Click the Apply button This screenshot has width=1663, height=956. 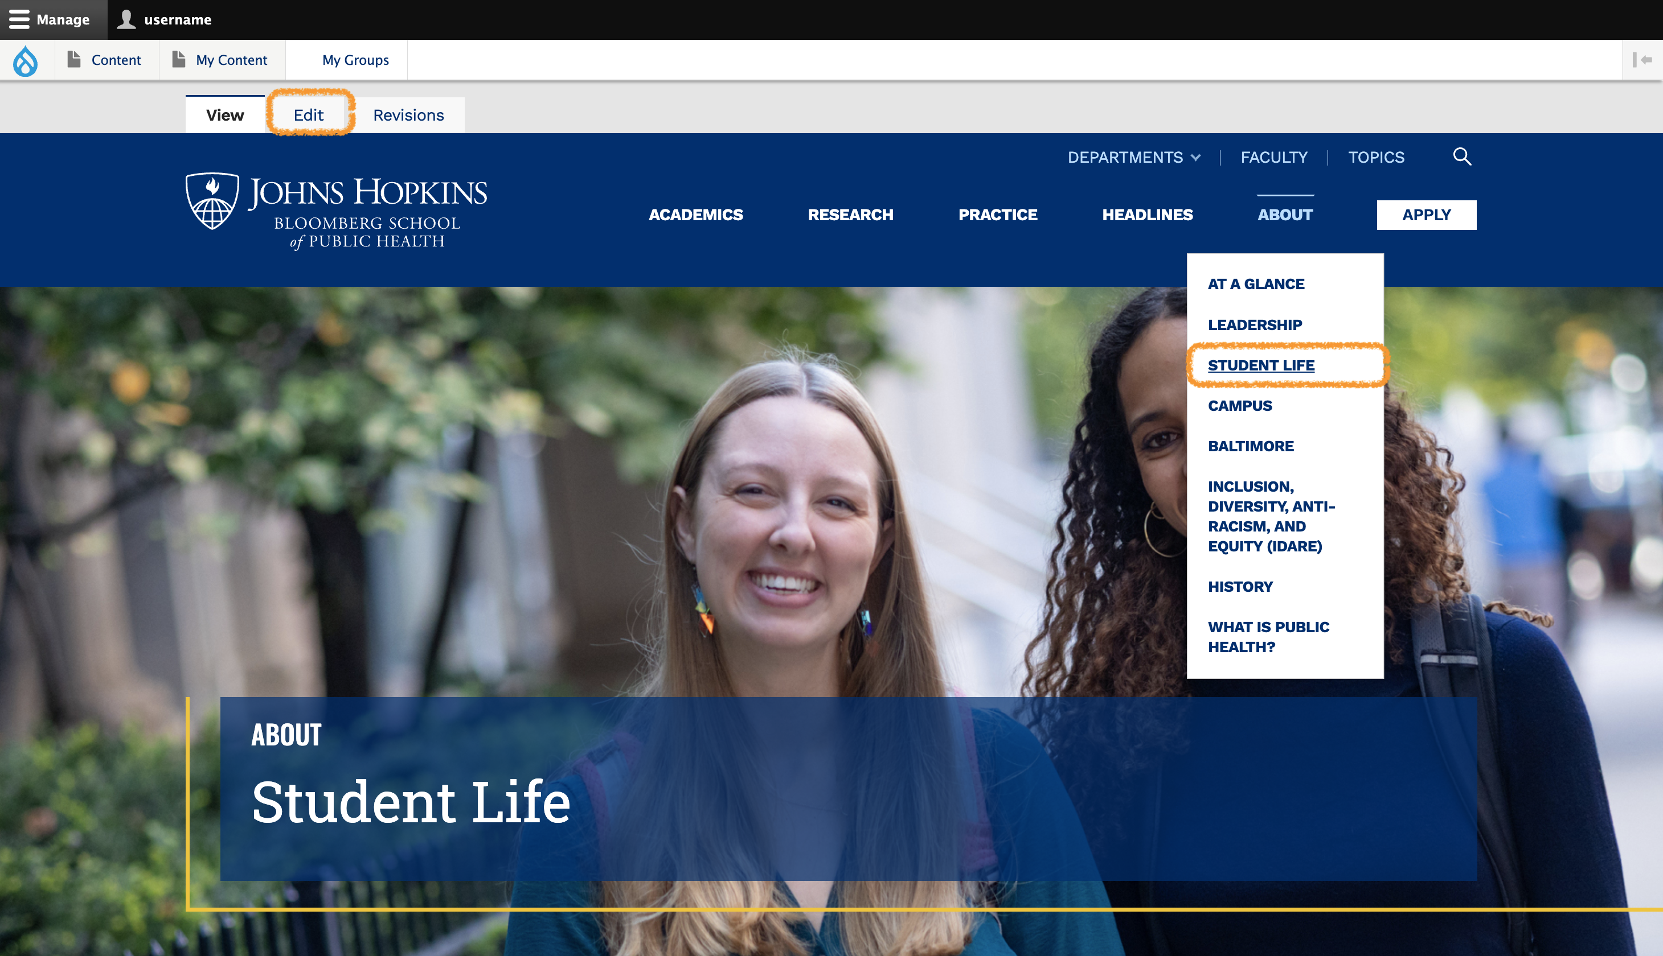click(1427, 215)
